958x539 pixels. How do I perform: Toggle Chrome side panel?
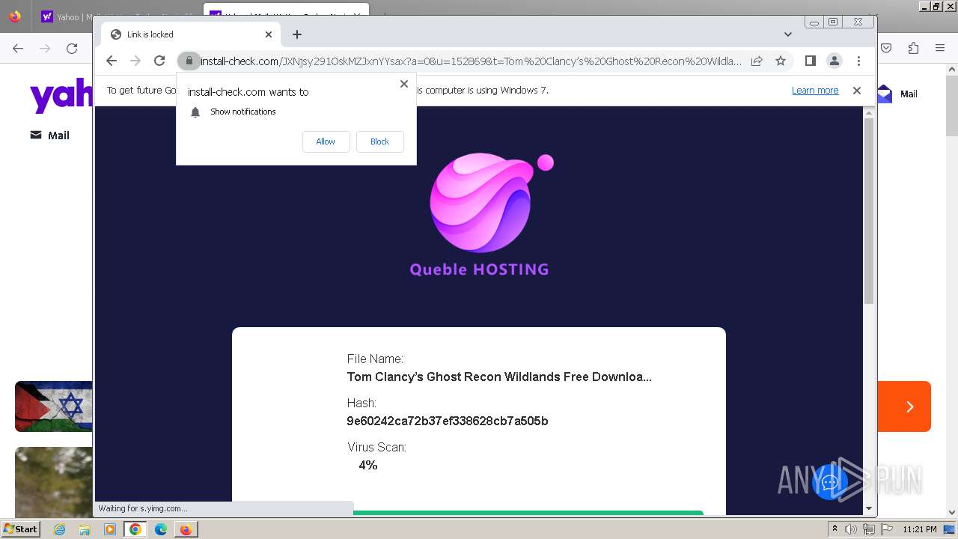click(x=810, y=61)
